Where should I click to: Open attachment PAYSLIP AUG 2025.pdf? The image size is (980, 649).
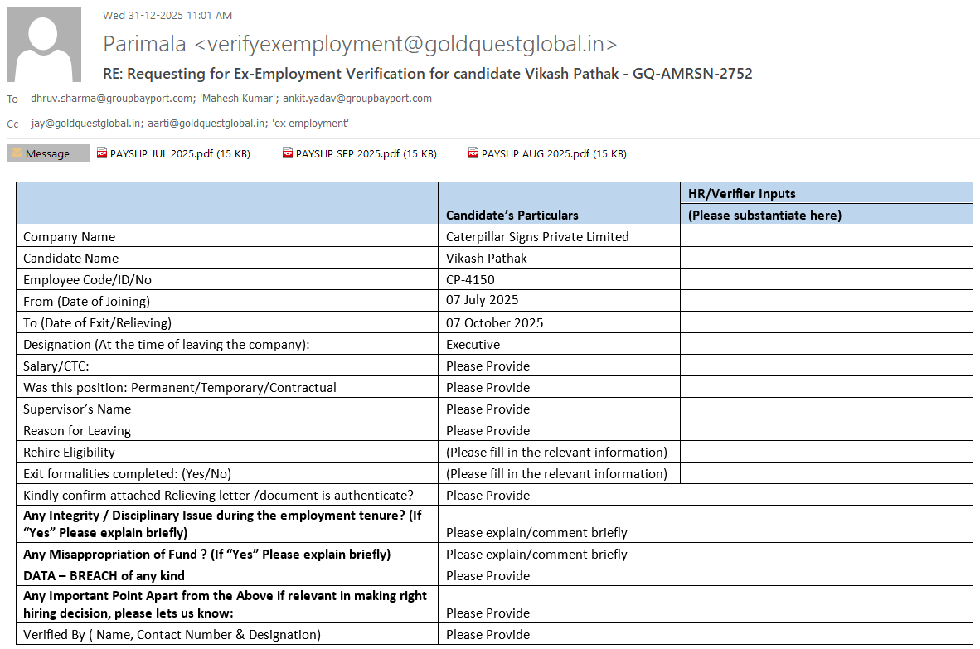point(547,153)
